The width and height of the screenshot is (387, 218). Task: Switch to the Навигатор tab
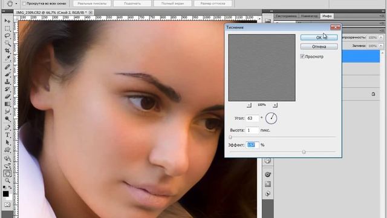pyautogui.click(x=309, y=16)
